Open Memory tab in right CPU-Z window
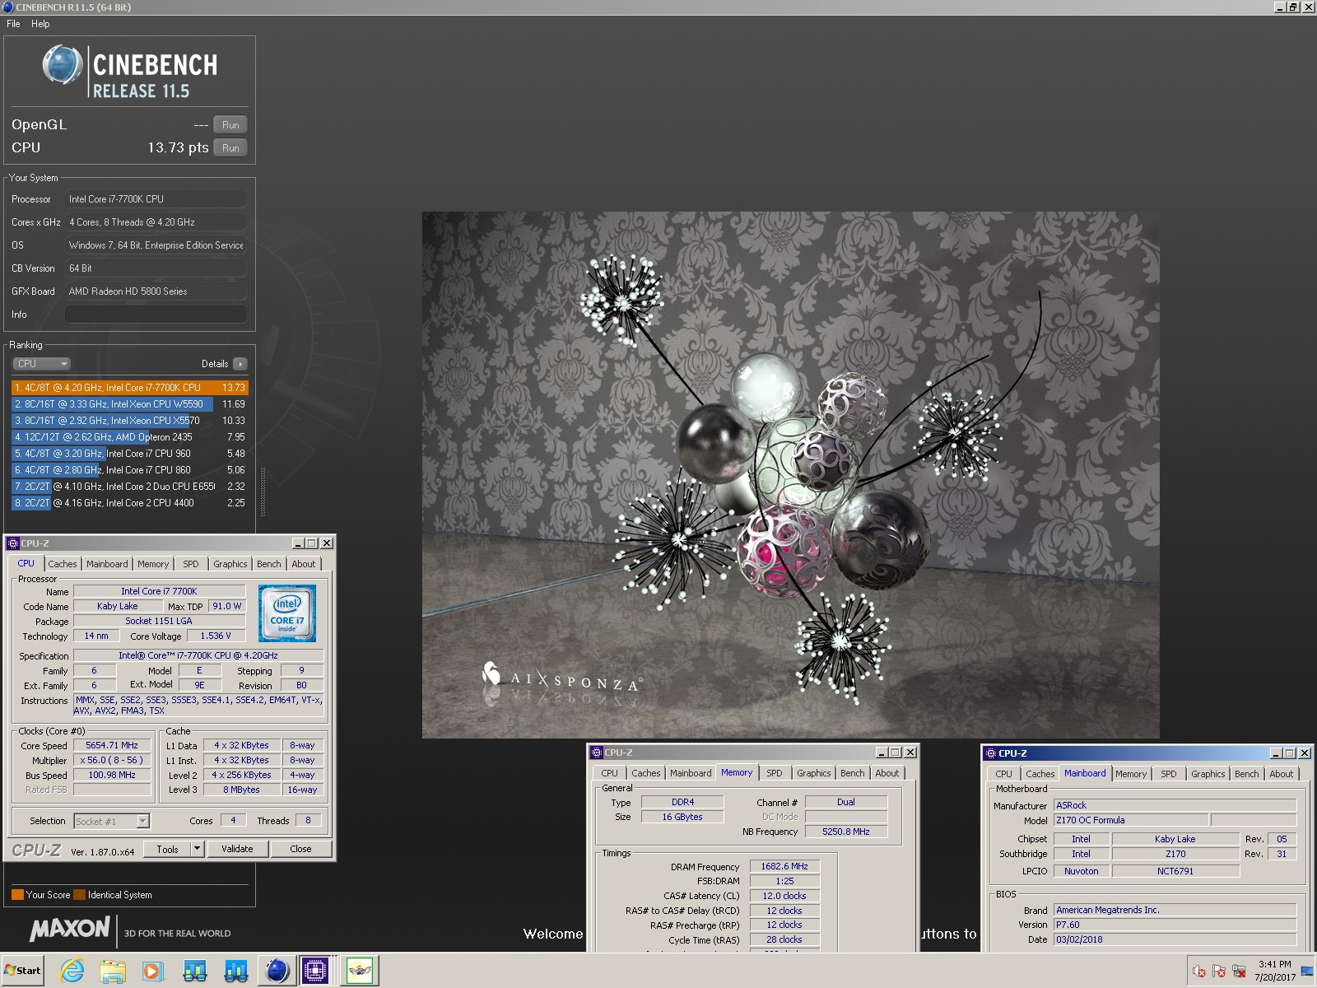 pyautogui.click(x=1131, y=774)
